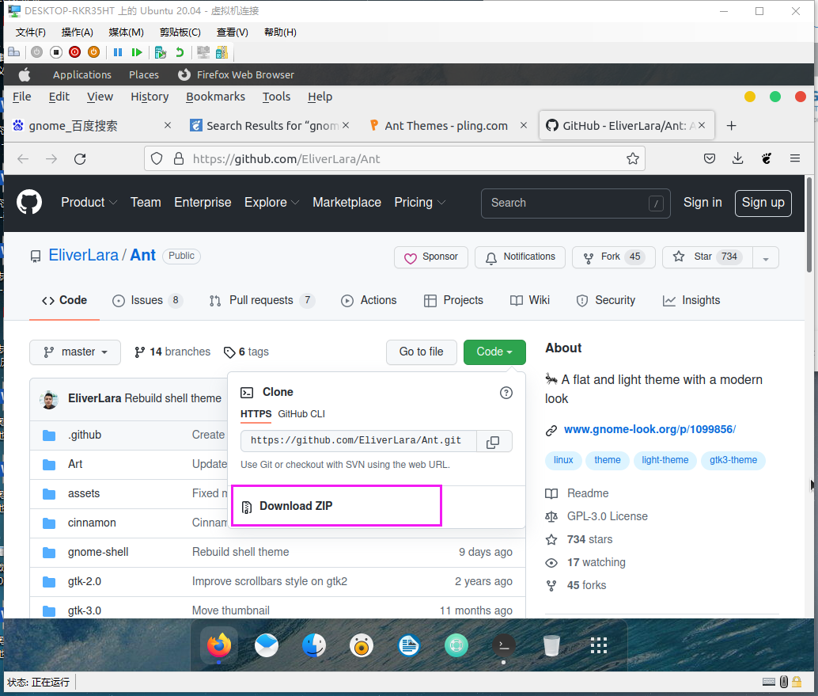Open the Wiki tab
818x696 pixels.
(x=530, y=300)
